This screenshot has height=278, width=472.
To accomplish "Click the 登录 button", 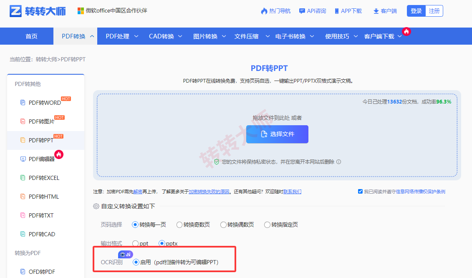I will (x=416, y=11).
